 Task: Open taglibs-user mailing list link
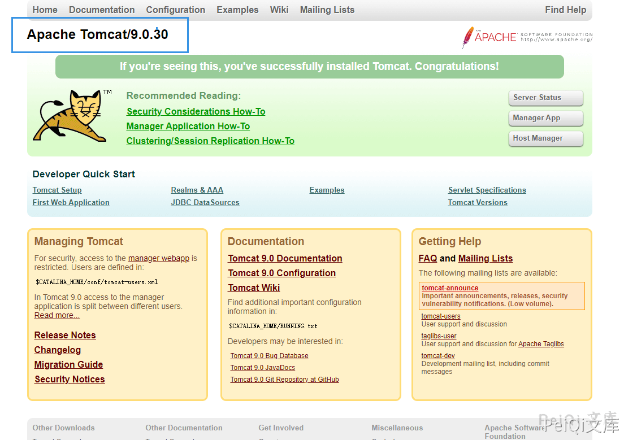439,336
